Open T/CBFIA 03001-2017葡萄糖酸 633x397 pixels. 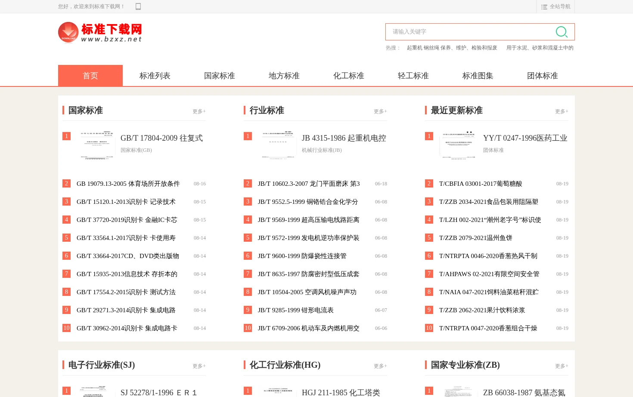point(481,184)
